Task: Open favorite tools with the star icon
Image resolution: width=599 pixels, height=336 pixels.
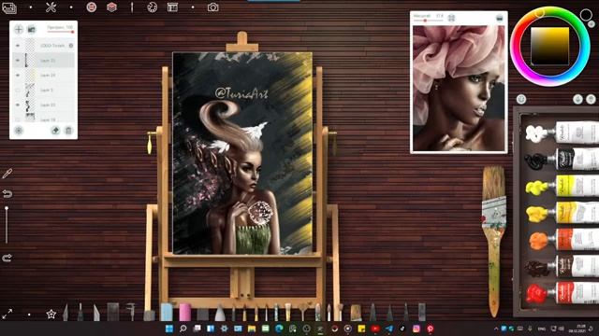Action: [51, 315]
